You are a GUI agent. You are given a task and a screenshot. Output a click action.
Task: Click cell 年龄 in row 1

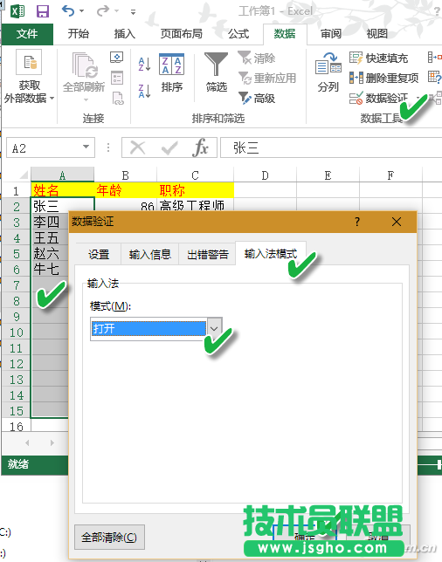(x=125, y=190)
